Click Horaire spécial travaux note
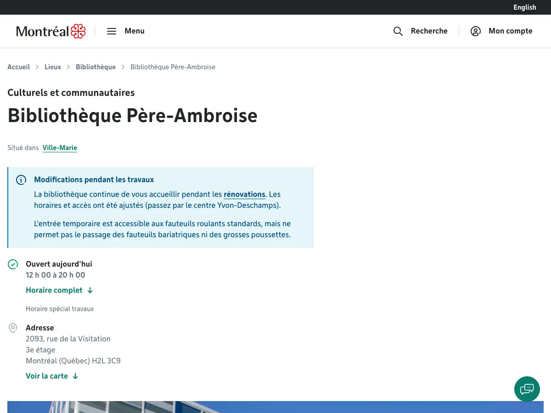Image resolution: width=551 pixels, height=413 pixels. tap(60, 309)
